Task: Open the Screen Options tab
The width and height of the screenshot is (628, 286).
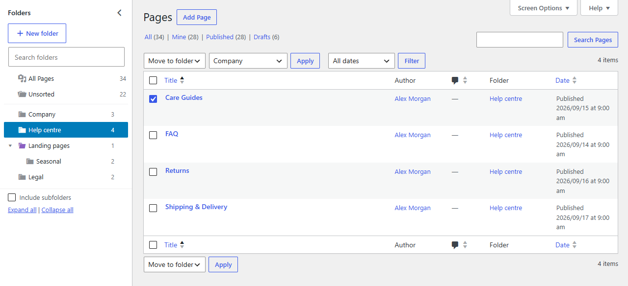Action: coord(544,8)
